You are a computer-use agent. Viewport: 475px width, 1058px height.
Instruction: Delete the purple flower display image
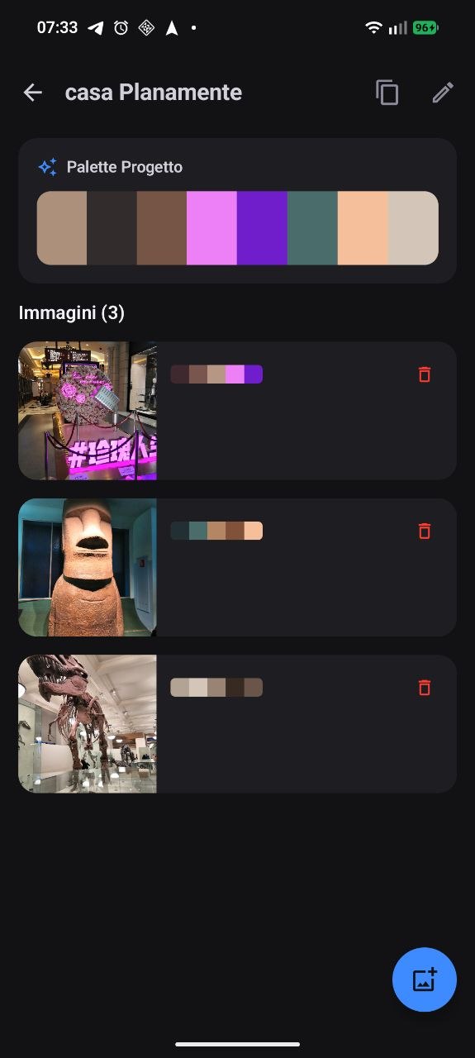pyautogui.click(x=425, y=374)
